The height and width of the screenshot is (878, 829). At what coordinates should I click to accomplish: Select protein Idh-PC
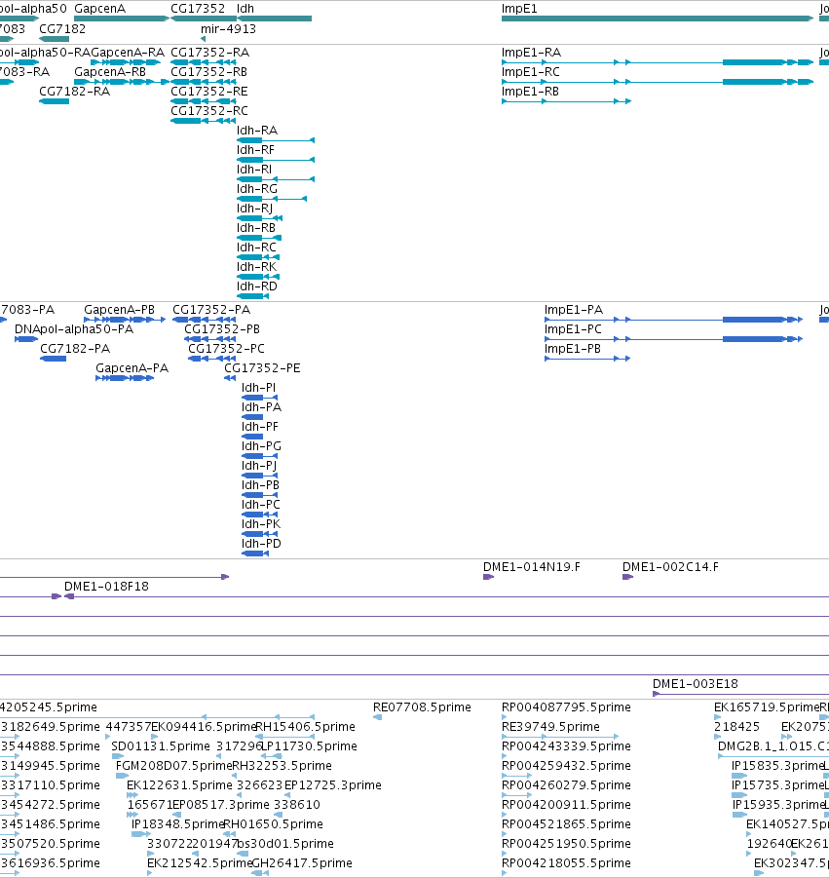click(261, 505)
